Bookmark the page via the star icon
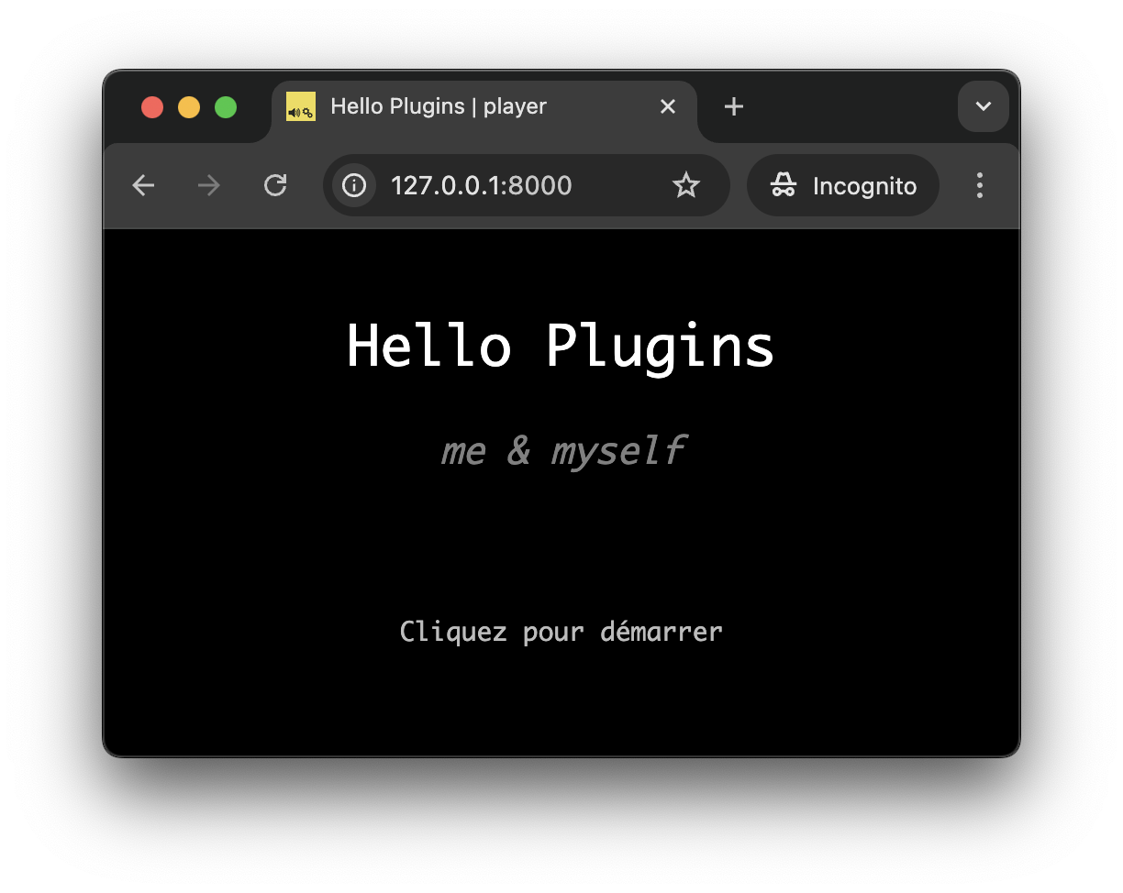Viewport: 1123px width, 893px height. coord(686,185)
